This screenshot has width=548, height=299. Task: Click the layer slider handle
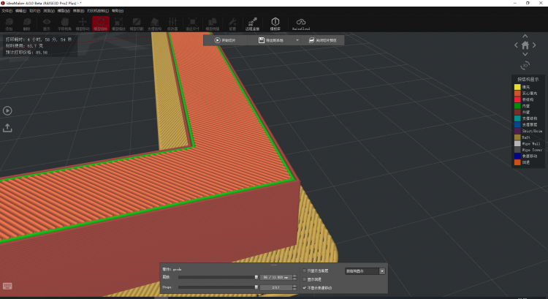(256, 277)
